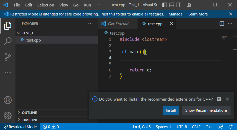Screen dimensions: 237x130
Task: Open the Go menu
Action: [x=76, y=5]
